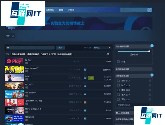Click the gear badge on price filter
Viewport: 165px width, 125px height.
coord(152,46)
